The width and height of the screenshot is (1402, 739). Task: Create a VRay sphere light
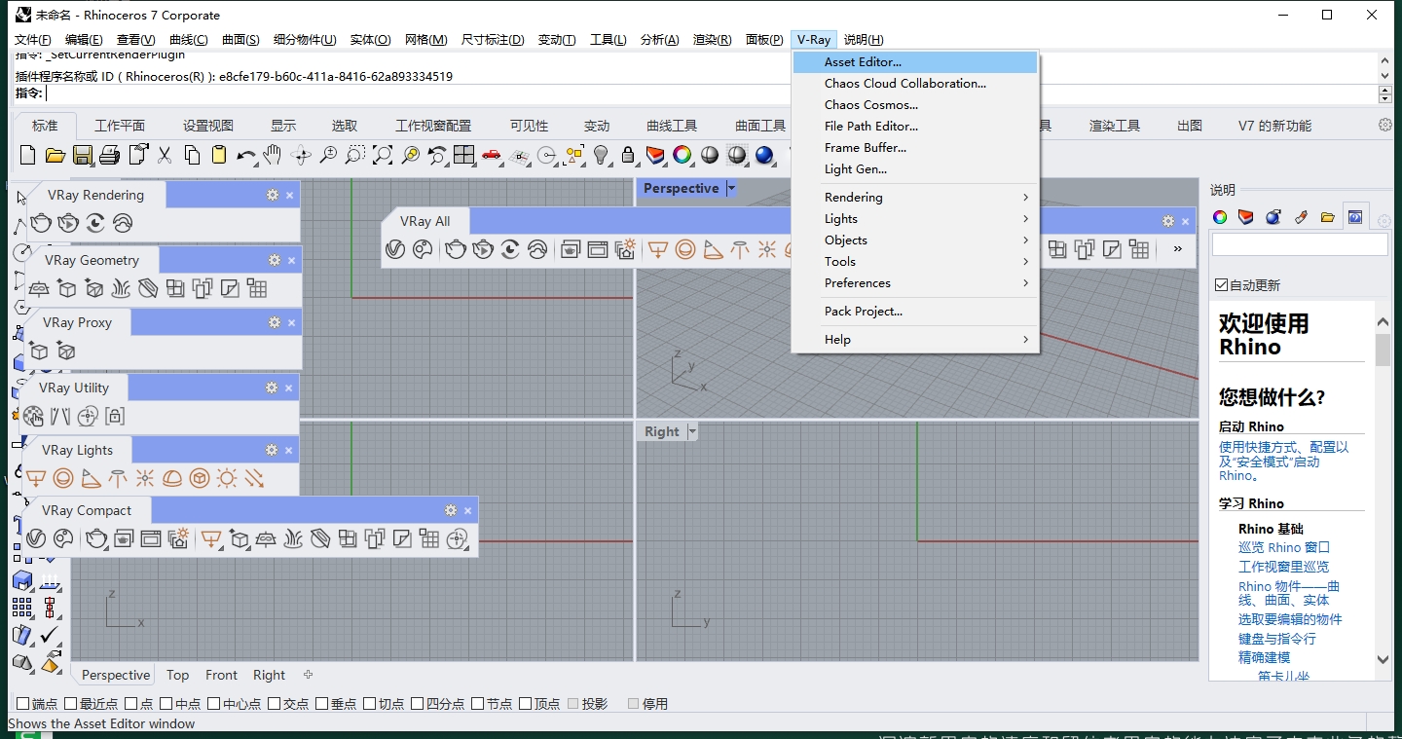point(64,478)
